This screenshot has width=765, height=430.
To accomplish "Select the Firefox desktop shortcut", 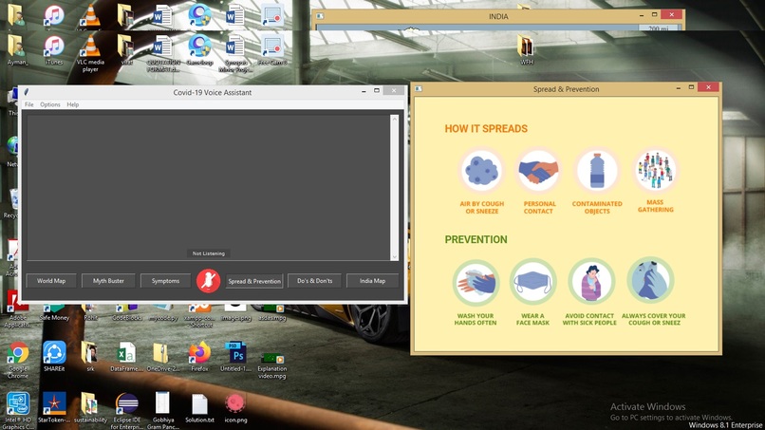I will [199, 357].
